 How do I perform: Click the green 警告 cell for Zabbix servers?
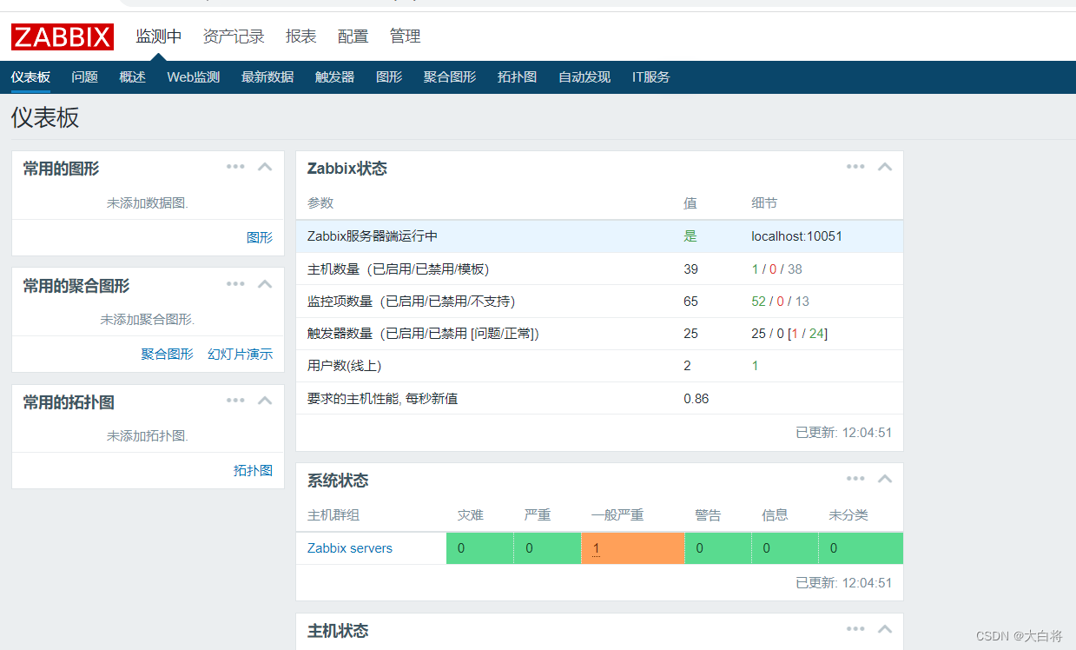click(x=718, y=548)
